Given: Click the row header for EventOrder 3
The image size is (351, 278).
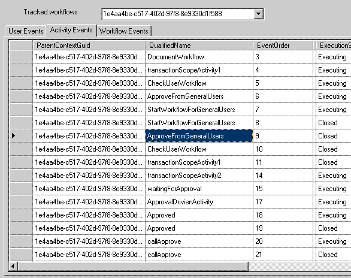Looking at the screenshot, I should (21, 57).
